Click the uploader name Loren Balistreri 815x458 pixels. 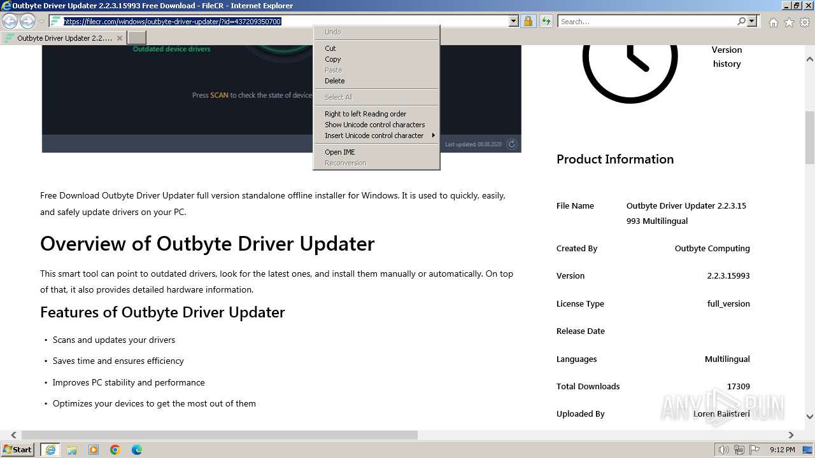pos(721,414)
